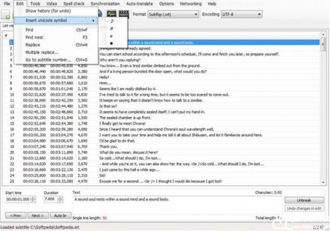
Task: Click the Start time spinner arrows
Action: pyautogui.click(x=33, y=199)
